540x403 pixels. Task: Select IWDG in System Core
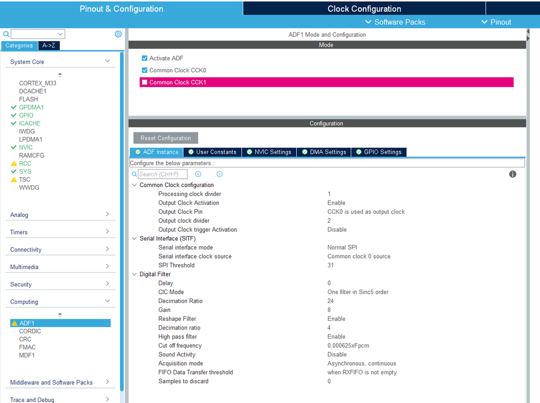[x=27, y=131]
